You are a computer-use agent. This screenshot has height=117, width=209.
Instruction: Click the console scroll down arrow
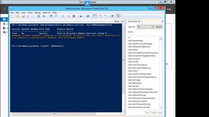(123, 111)
